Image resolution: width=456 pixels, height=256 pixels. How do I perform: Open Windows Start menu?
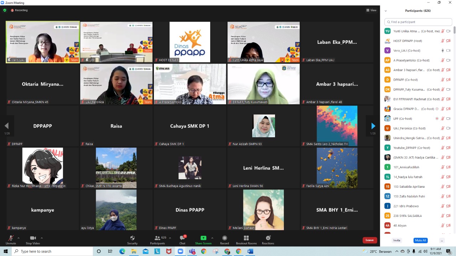point(6,251)
